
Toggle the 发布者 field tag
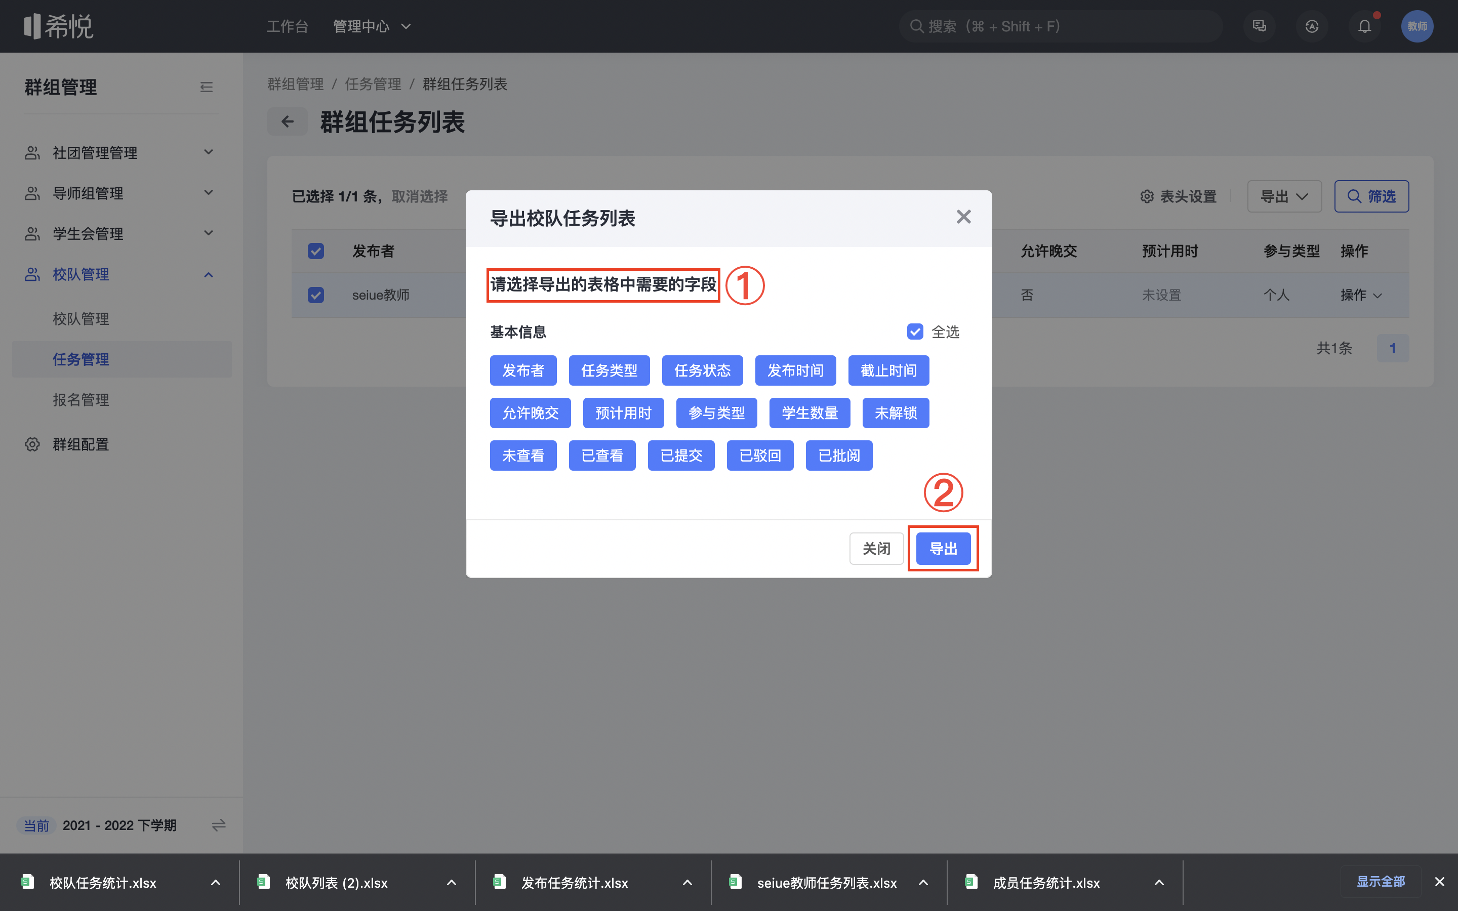click(x=523, y=370)
